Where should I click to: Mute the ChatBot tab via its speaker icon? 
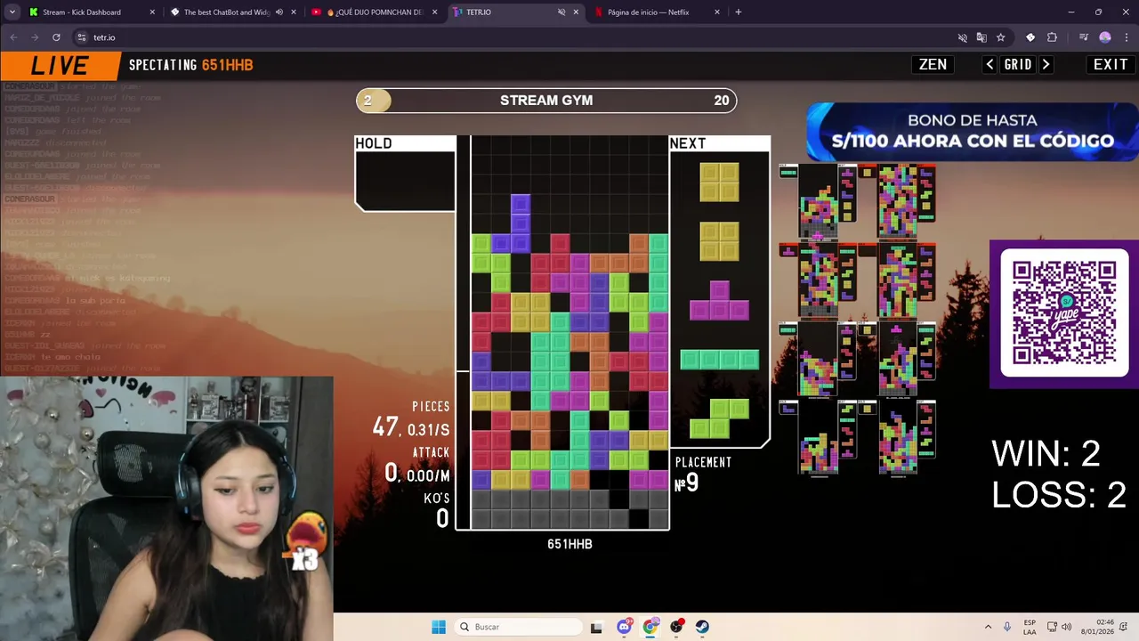(279, 12)
